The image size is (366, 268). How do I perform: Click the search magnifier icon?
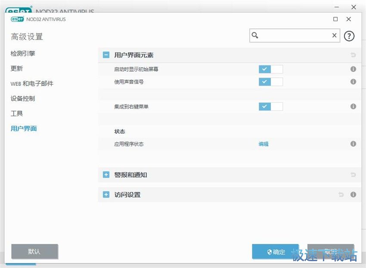click(254, 35)
